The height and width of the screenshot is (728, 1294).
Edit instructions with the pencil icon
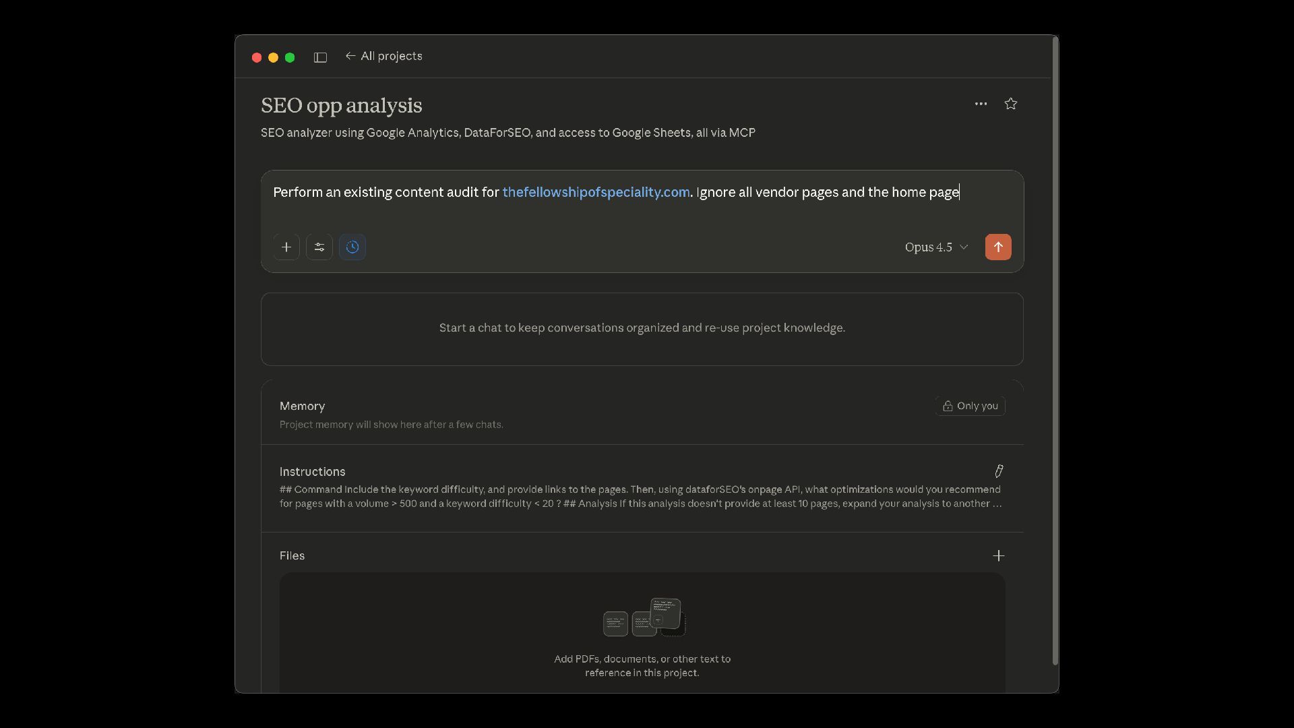click(x=999, y=471)
